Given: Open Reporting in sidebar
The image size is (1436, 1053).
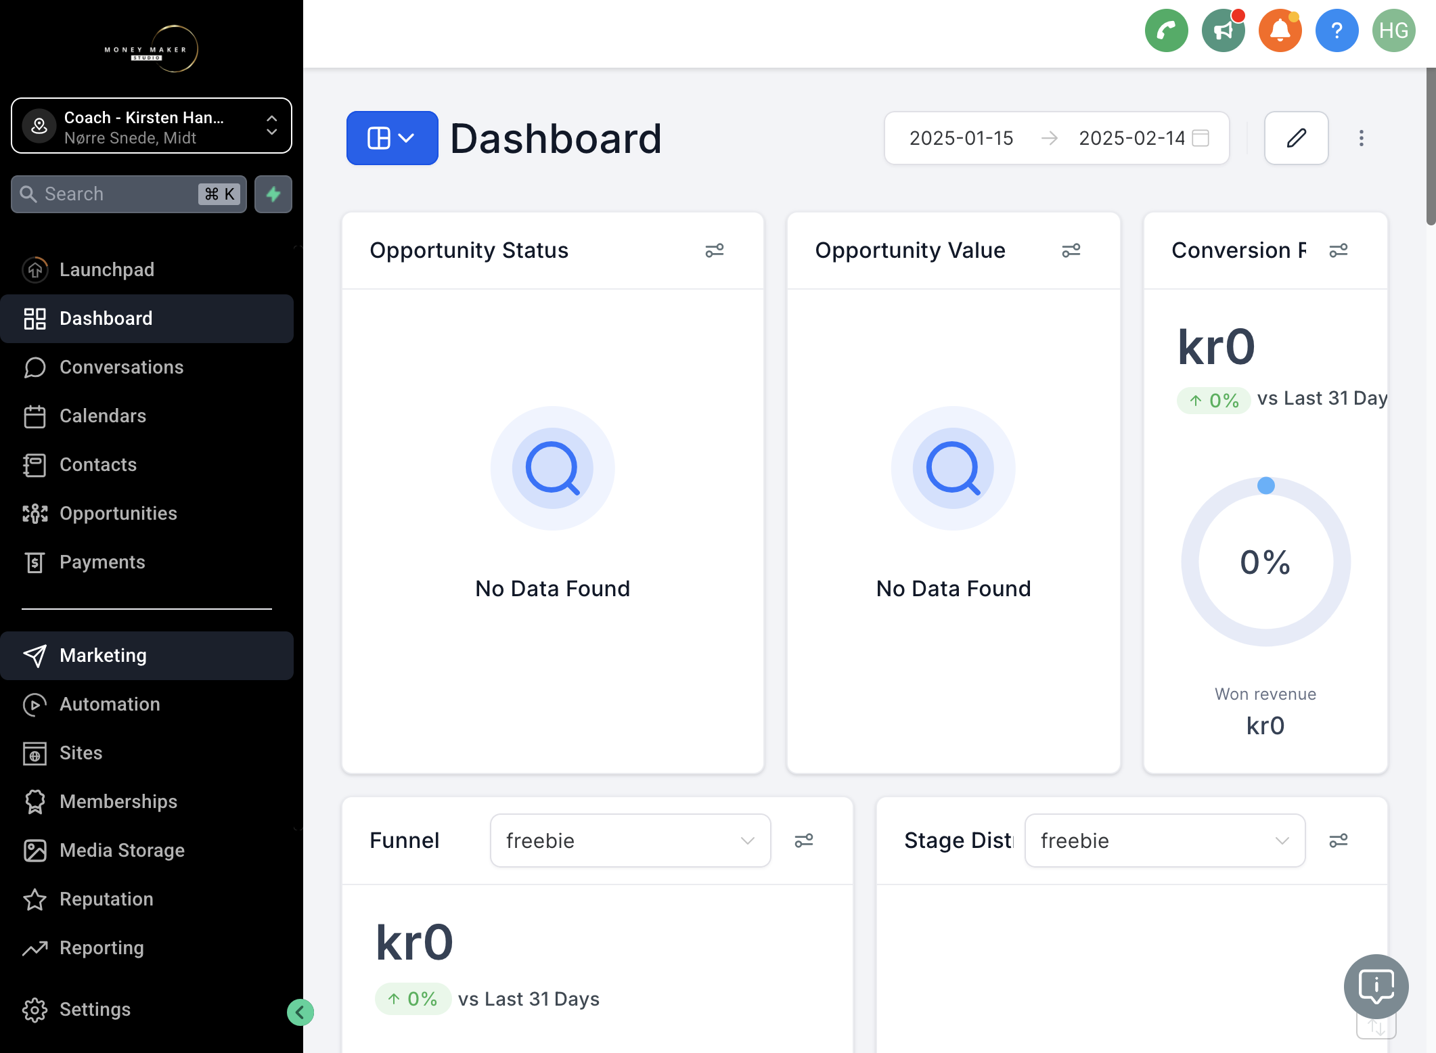Looking at the screenshot, I should click(x=147, y=947).
